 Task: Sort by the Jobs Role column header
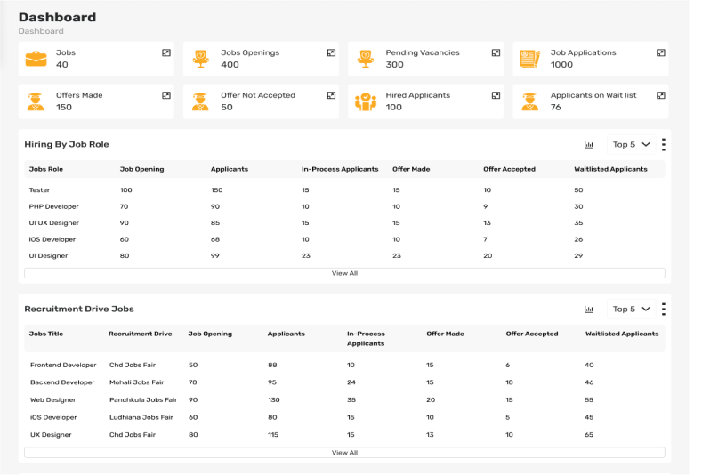tap(46, 169)
